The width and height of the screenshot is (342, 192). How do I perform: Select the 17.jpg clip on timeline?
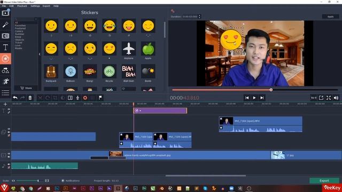(x=306, y=155)
